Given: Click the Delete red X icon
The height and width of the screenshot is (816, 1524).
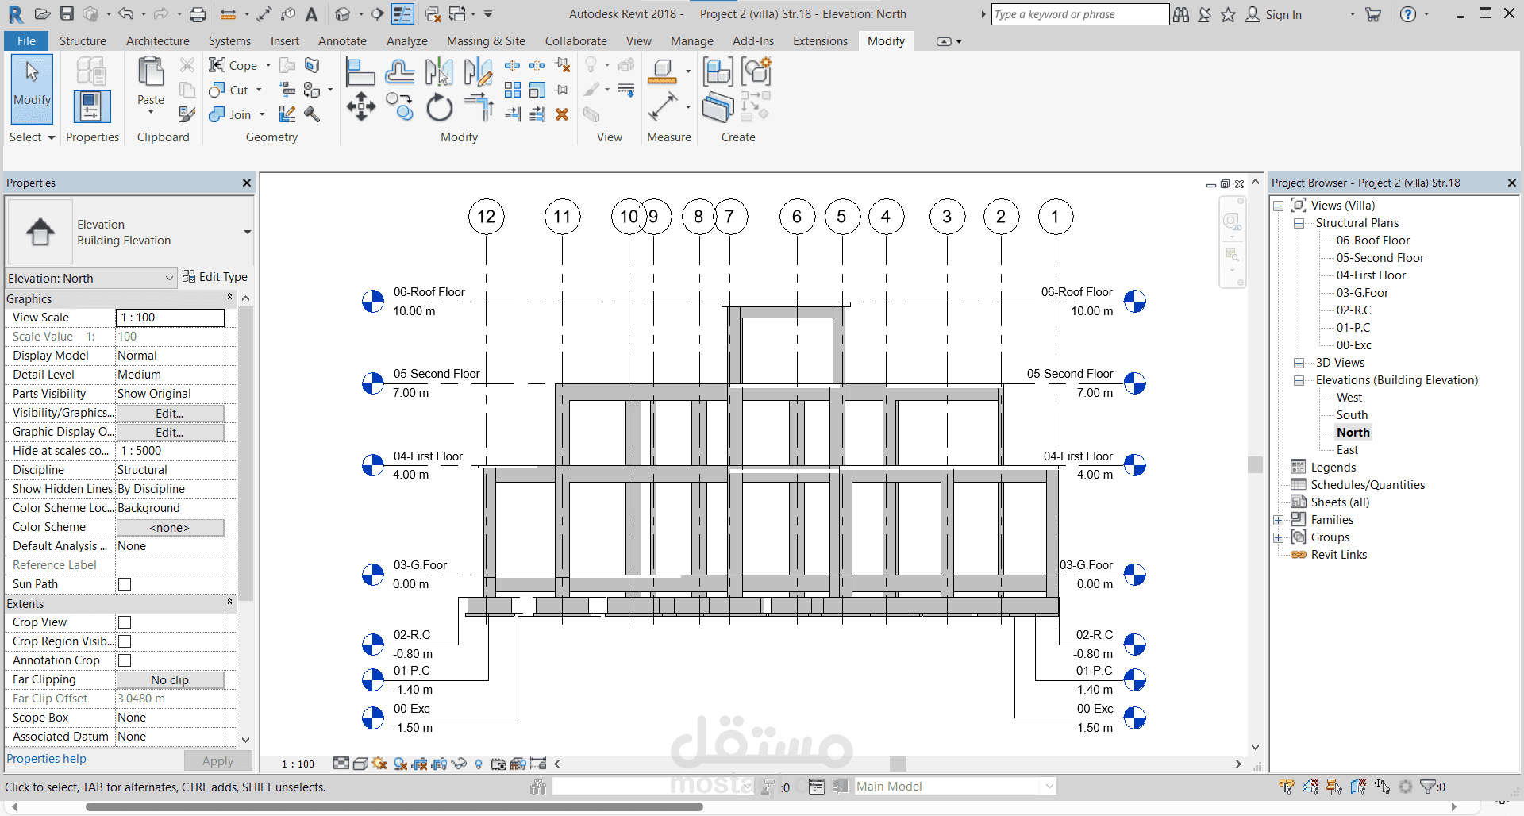Looking at the screenshot, I should point(562,114).
